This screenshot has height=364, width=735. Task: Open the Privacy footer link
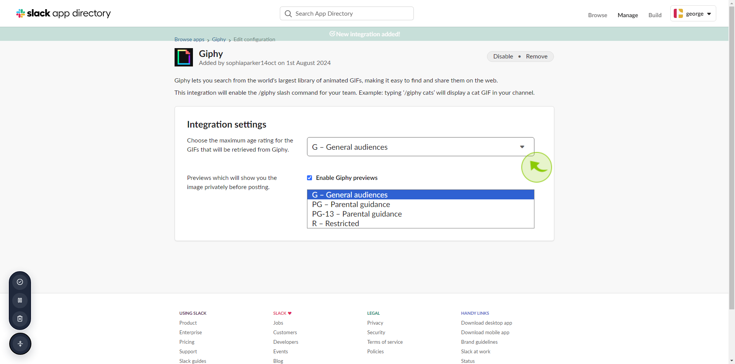375,323
